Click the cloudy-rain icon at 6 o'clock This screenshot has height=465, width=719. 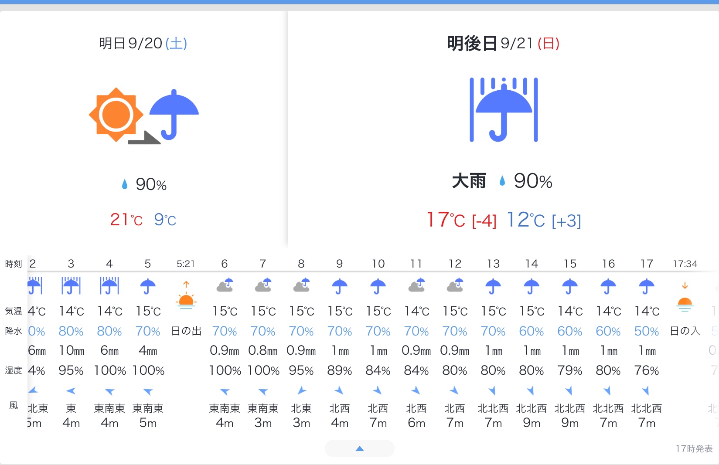click(225, 286)
